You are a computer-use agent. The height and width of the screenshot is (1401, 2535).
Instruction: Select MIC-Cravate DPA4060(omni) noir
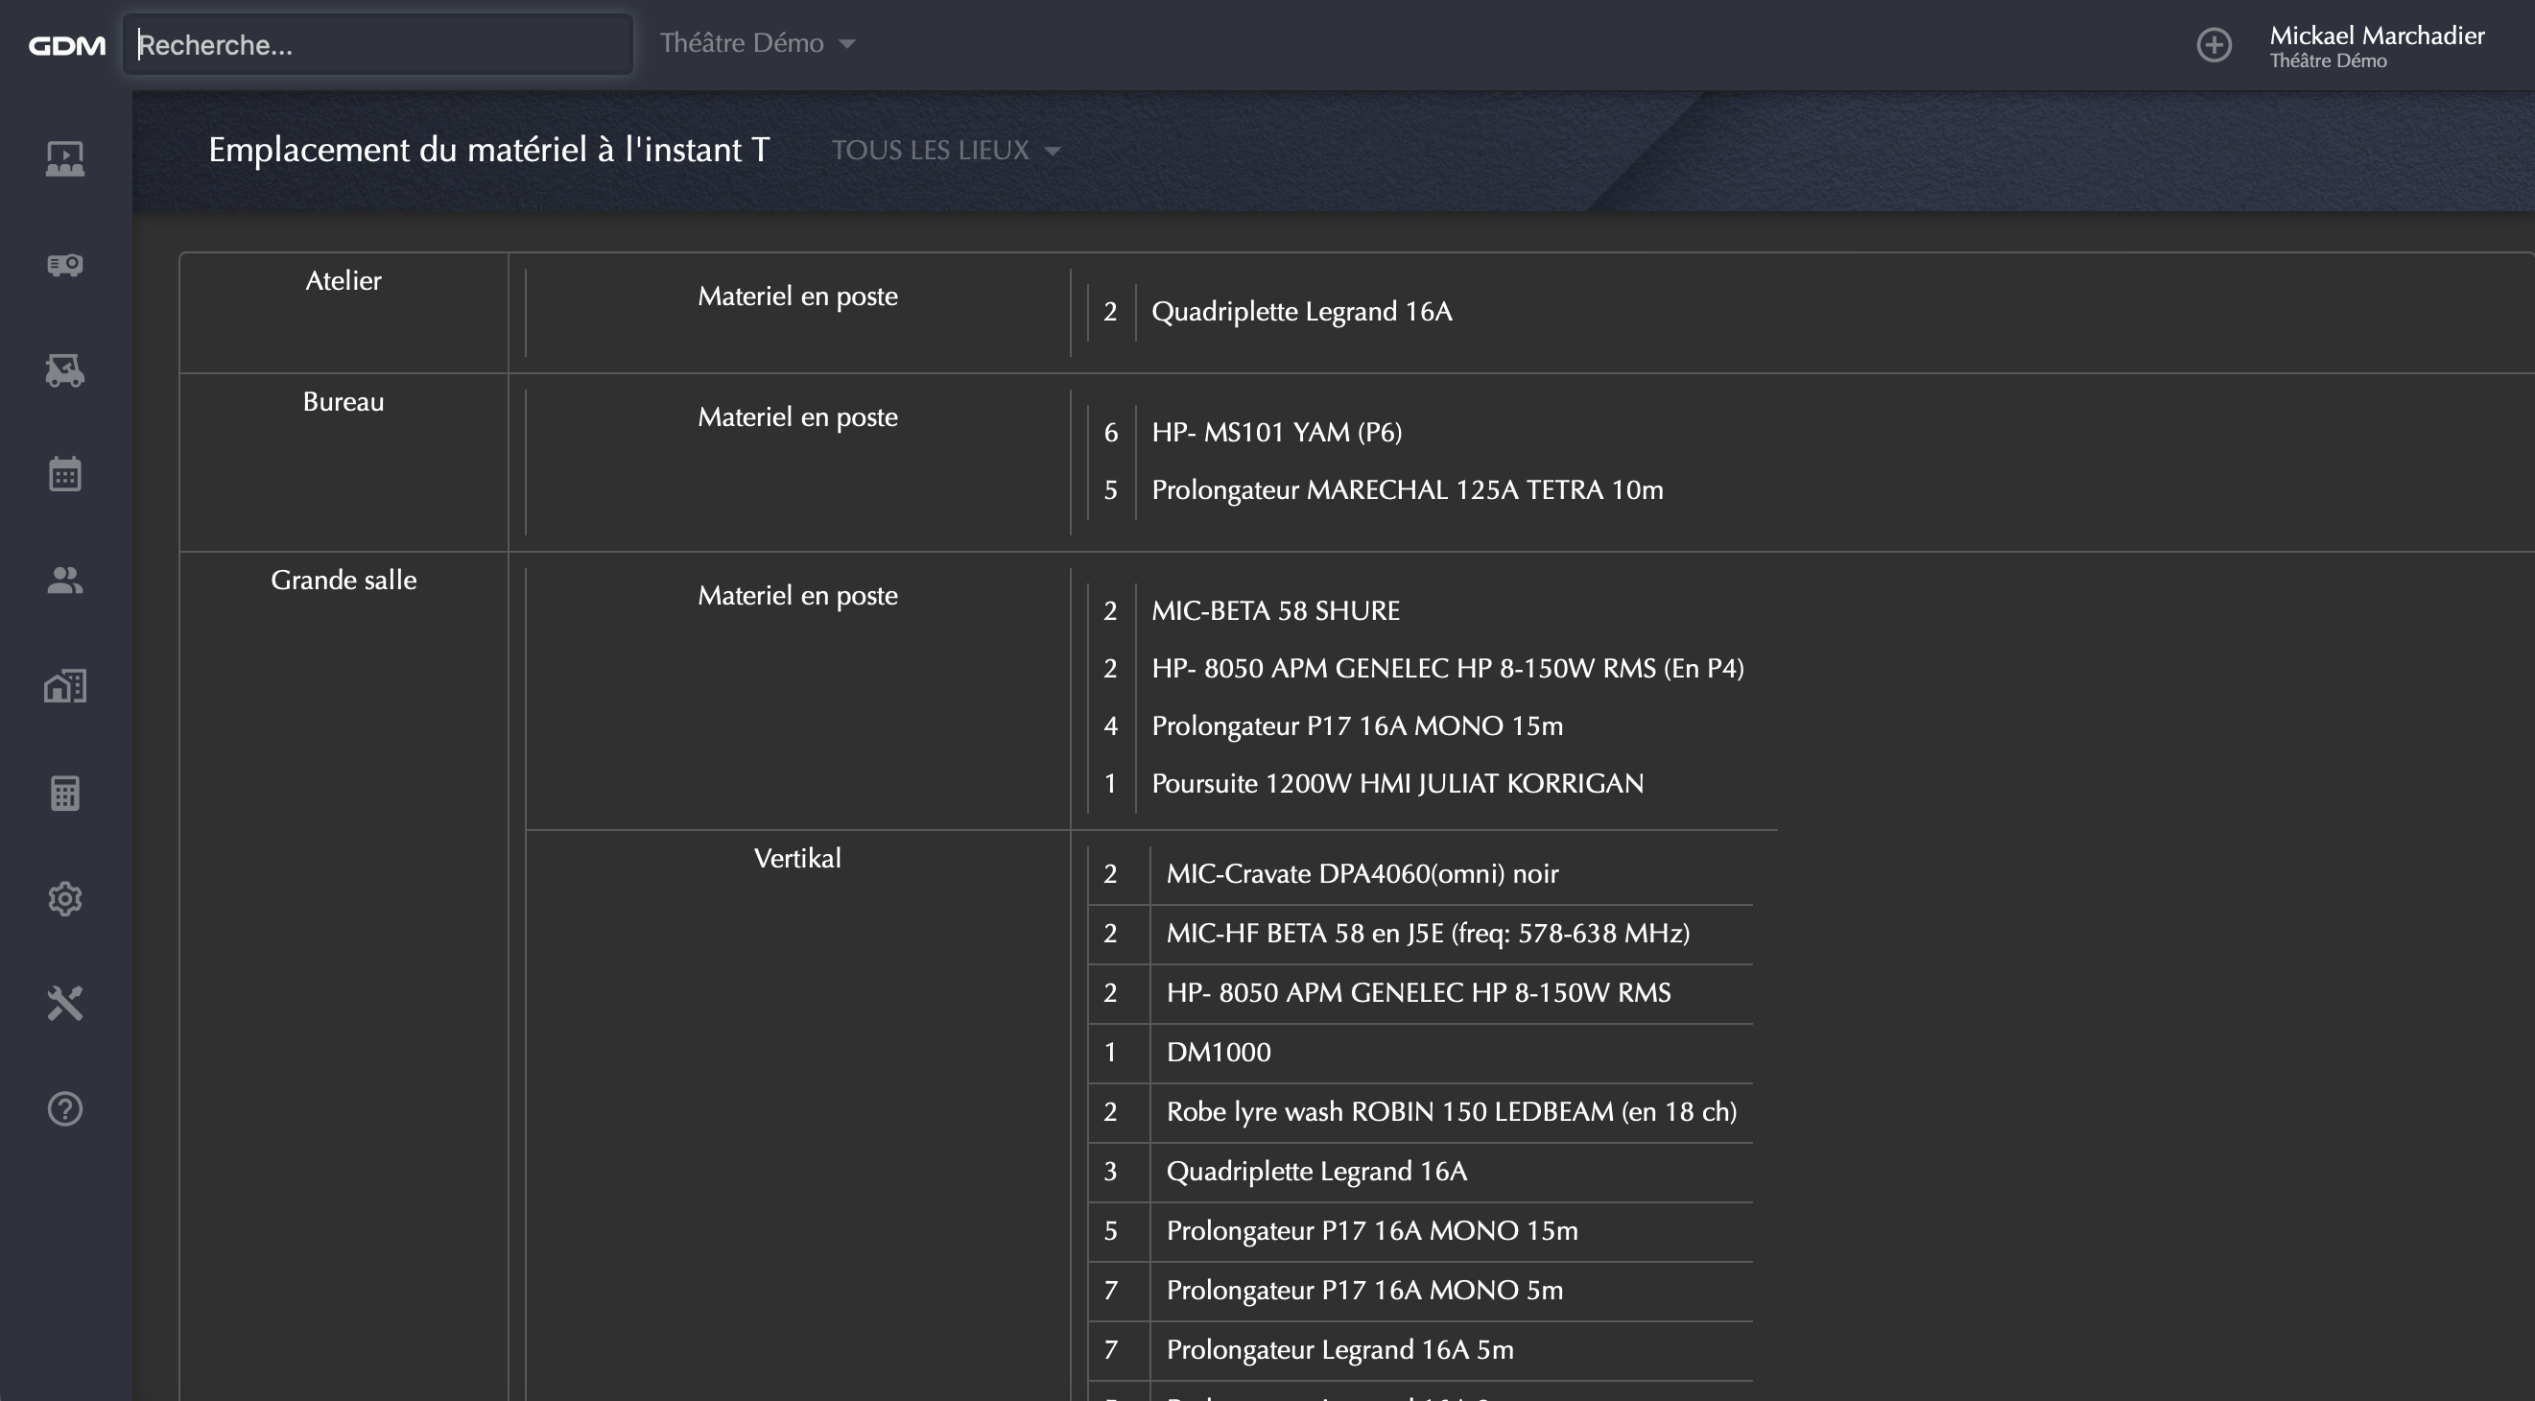[1362, 873]
